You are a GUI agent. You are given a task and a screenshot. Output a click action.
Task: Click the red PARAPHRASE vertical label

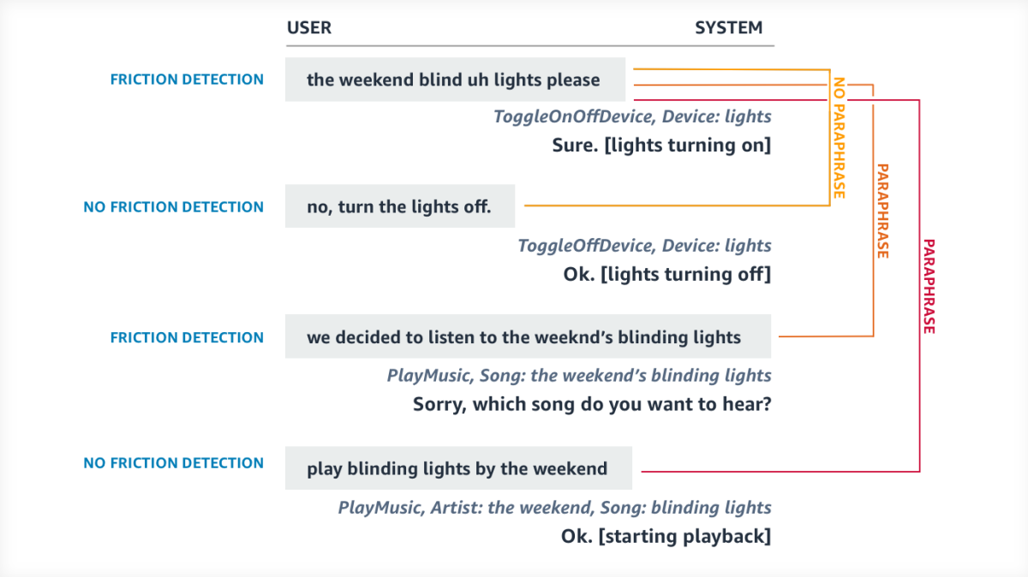tap(928, 286)
